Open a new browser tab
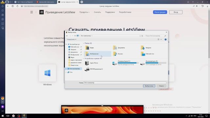 82,2
